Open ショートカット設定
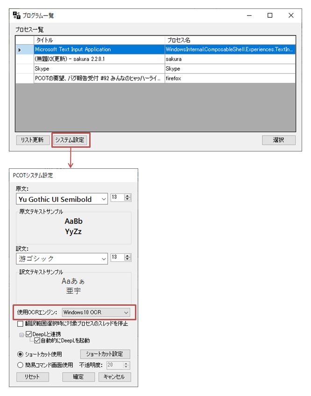This screenshot has height=396, width=311. coord(105,354)
